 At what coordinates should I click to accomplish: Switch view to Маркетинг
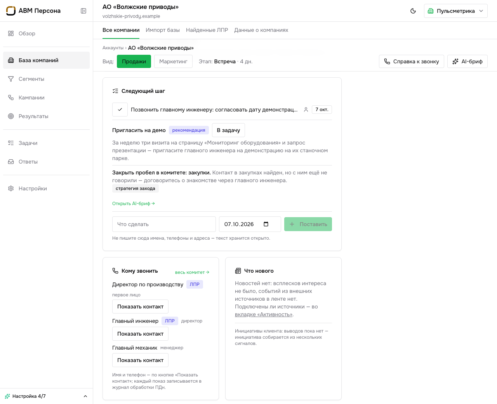click(x=173, y=61)
